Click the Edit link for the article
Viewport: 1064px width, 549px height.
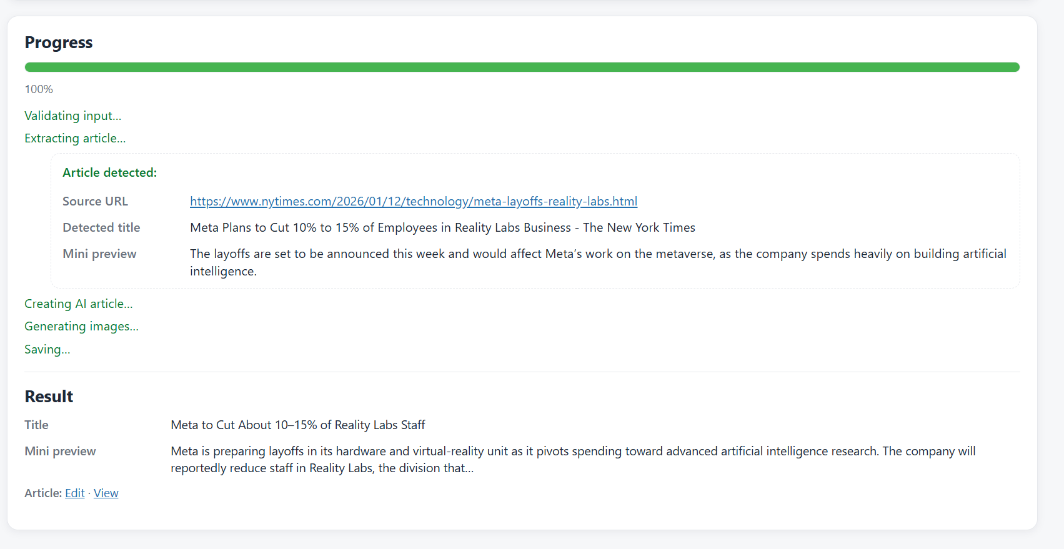[74, 493]
